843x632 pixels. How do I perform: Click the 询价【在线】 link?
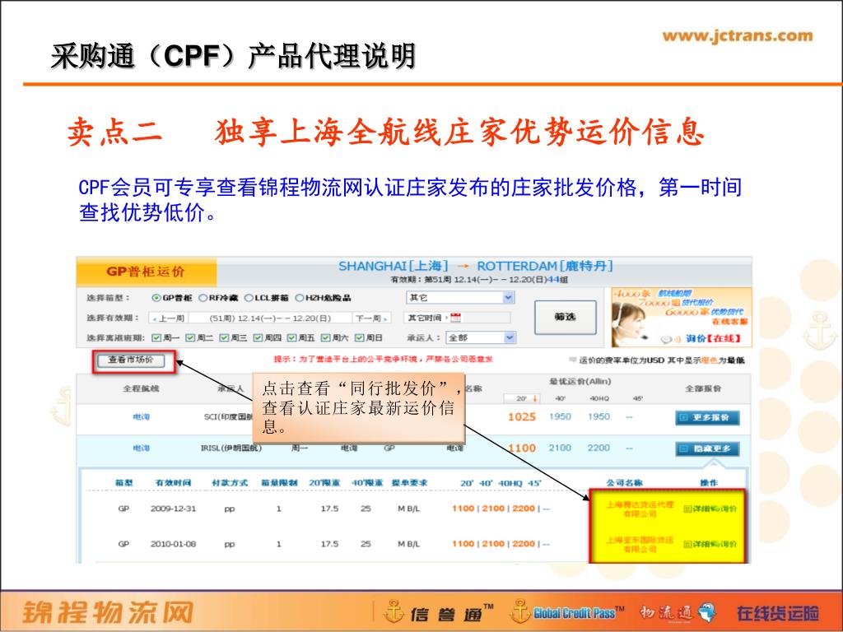point(712,338)
